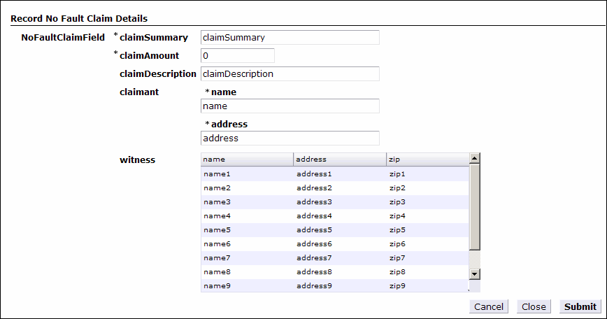Select the claimant name input field
The image size is (607, 319).
(x=290, y=106)
